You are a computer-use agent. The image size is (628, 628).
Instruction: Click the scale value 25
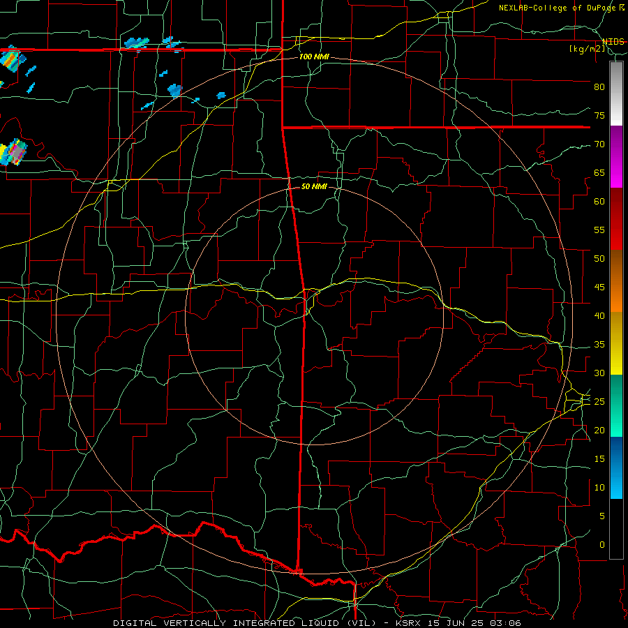point(599,402)
